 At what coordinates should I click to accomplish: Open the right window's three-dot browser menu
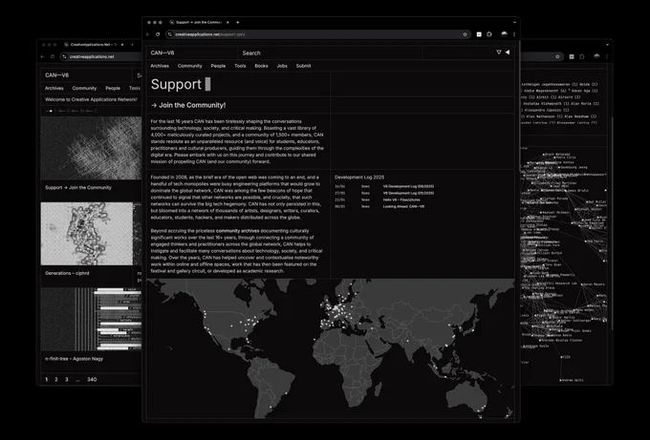coord(607,56)
